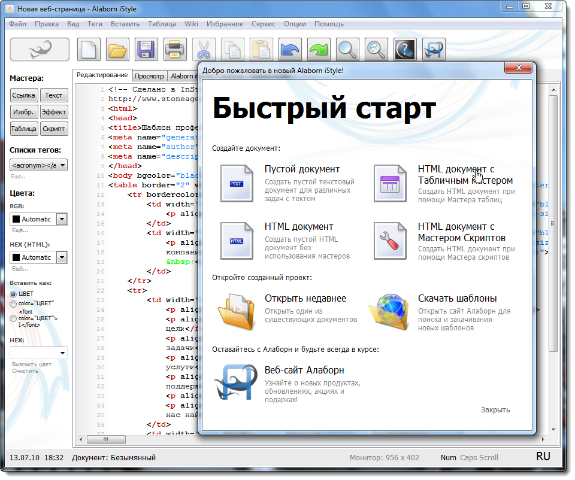Open search with magnifying glass icon
575x480 pixels.
click(x=347, y=49)
